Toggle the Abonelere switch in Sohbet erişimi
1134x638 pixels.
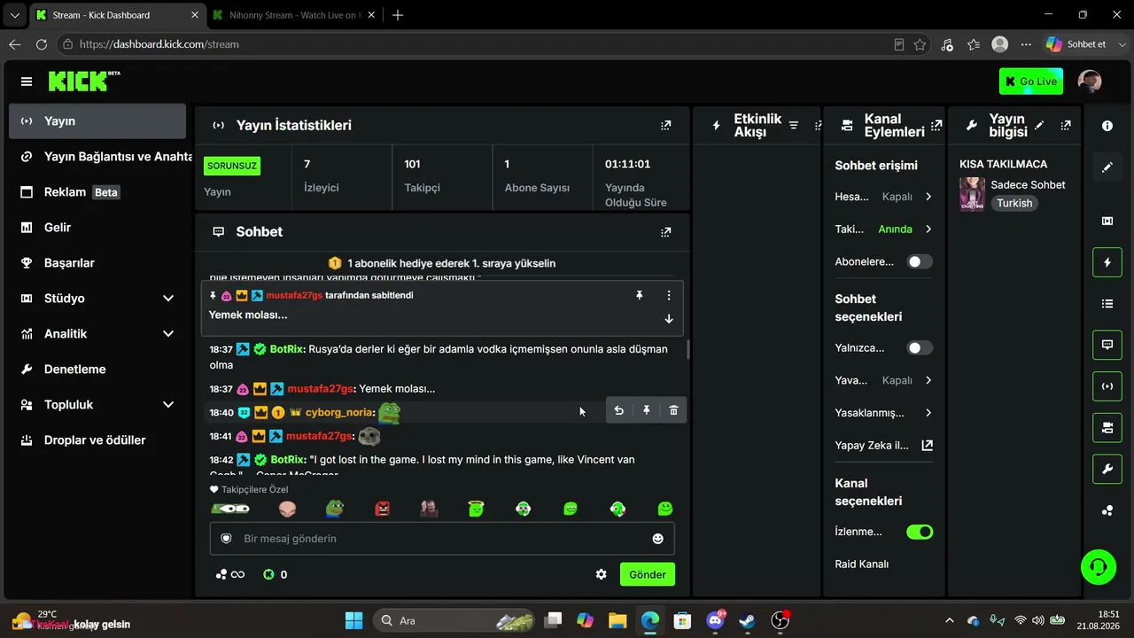pyautogui.click(x=920, y=261)
